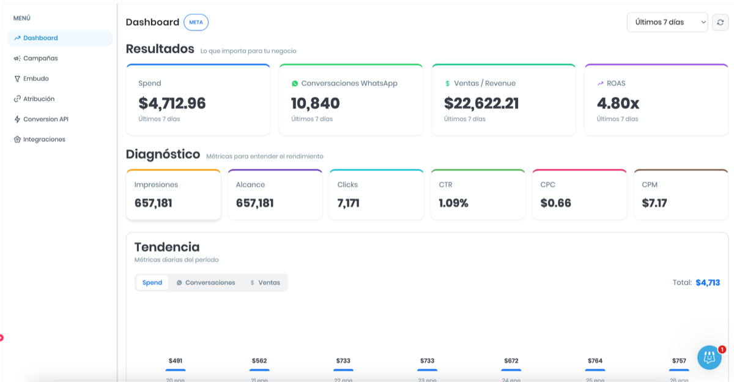Click the Clicks metric card

click(377, 195)
